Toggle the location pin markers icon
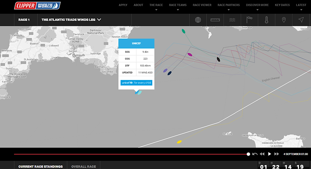The width and height of the screenshot is (311, 169). coord(284,20)
